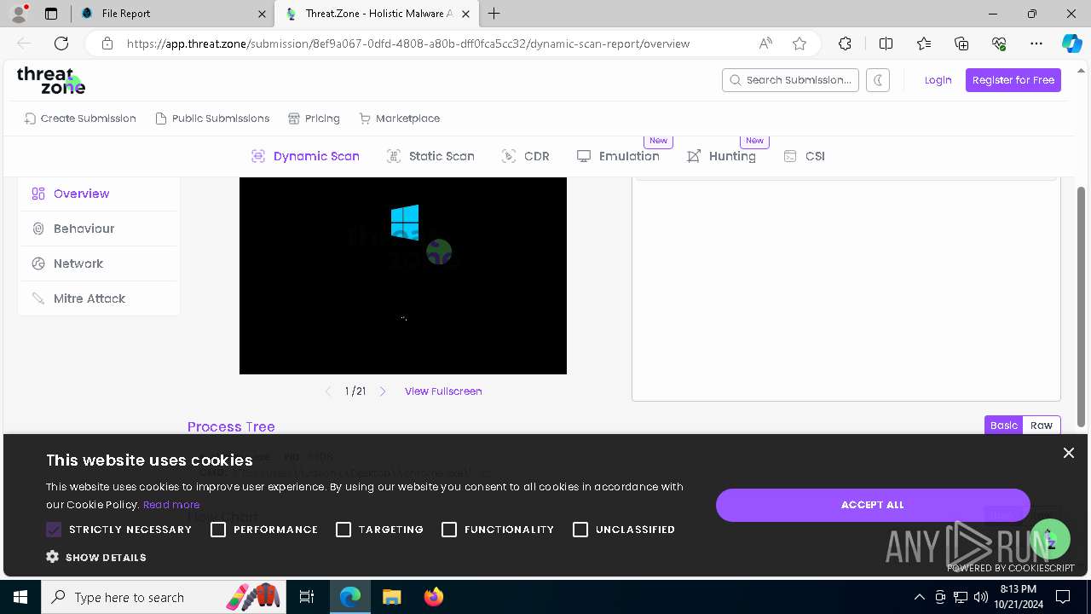The width and height of the screenshot is (1091, 614).
Task: Open Edge split screen icon
Action: (886, 43)
